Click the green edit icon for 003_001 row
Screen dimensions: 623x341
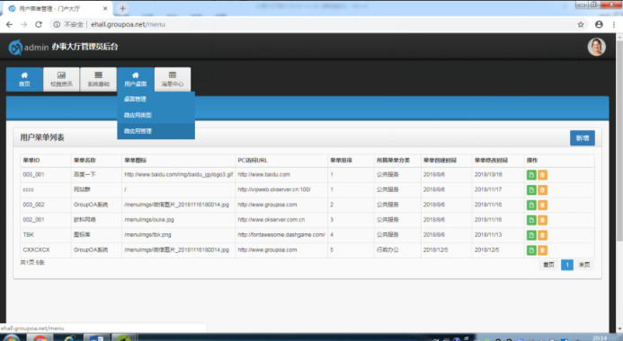point(531,175)
